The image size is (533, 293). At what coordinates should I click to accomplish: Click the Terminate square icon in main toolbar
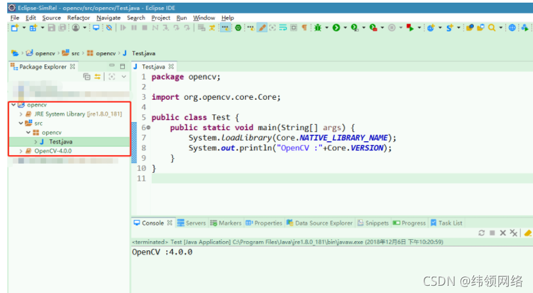click(x=145, y=28)
